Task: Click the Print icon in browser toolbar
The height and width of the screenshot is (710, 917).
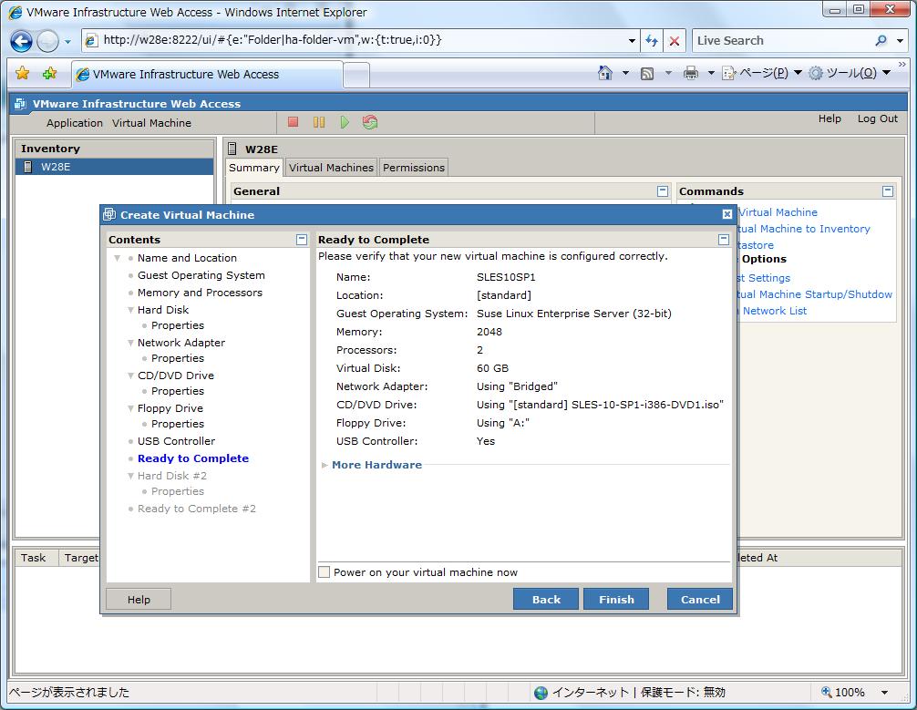Action: (691, 73)
